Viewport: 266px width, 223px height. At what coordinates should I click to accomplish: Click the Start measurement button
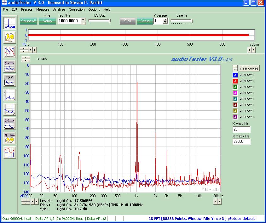pos(128,21)
